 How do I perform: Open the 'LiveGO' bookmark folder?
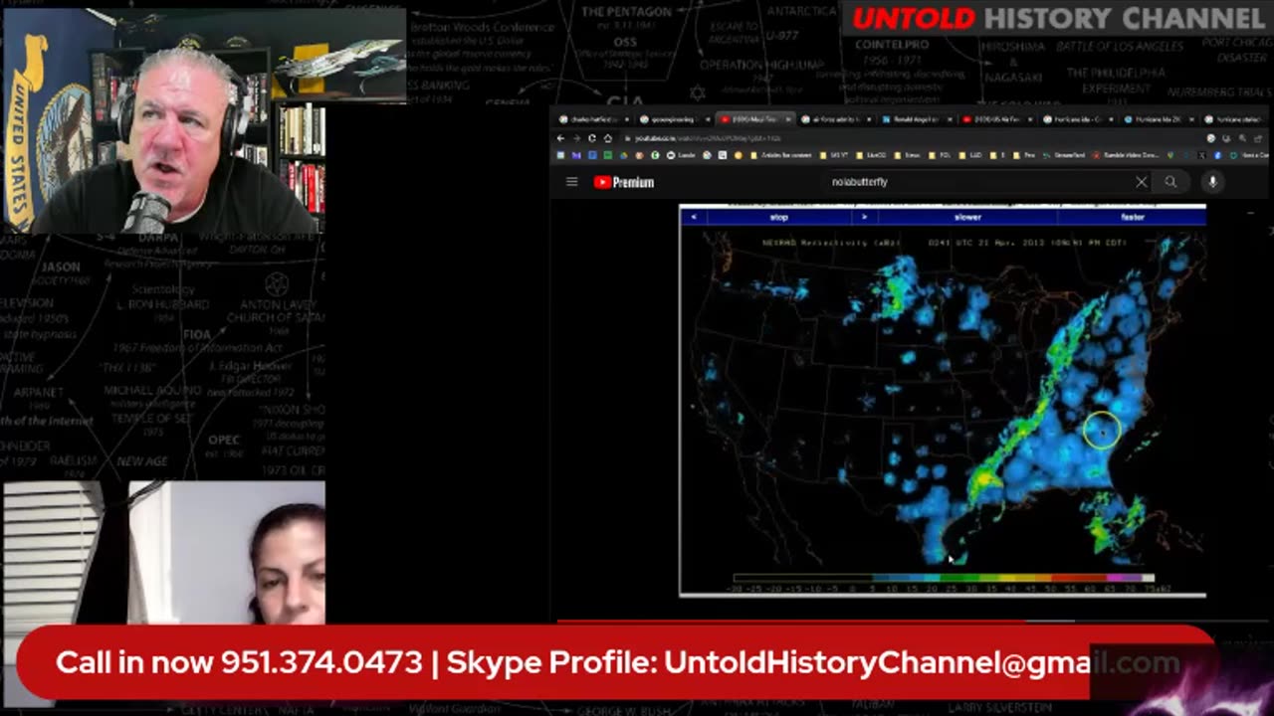tap(872, 155)
